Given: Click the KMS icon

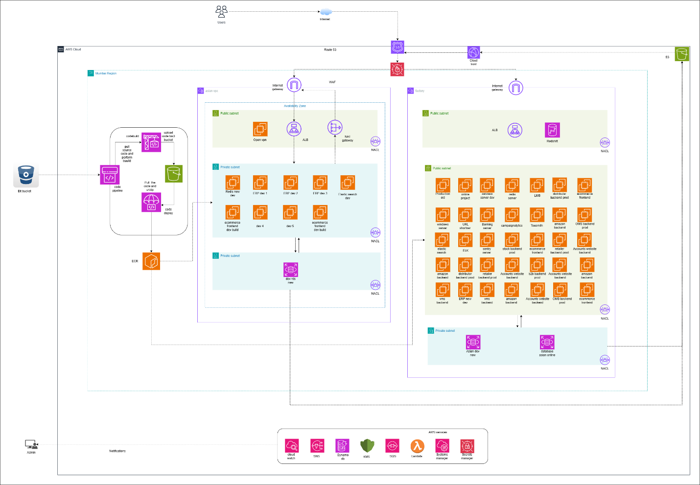Looking at the screenshot, I should pos(367,446).
